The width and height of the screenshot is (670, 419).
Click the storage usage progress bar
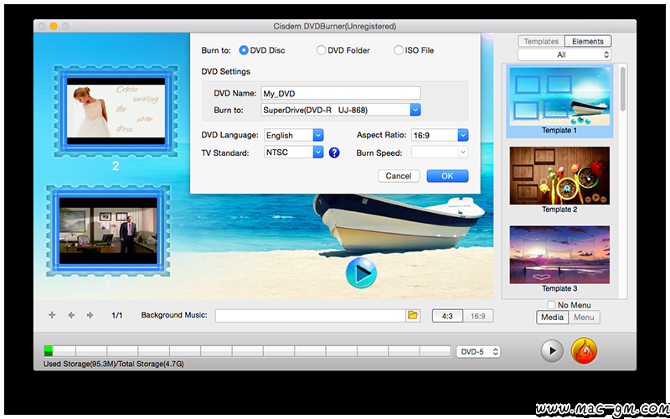[247, 351]
